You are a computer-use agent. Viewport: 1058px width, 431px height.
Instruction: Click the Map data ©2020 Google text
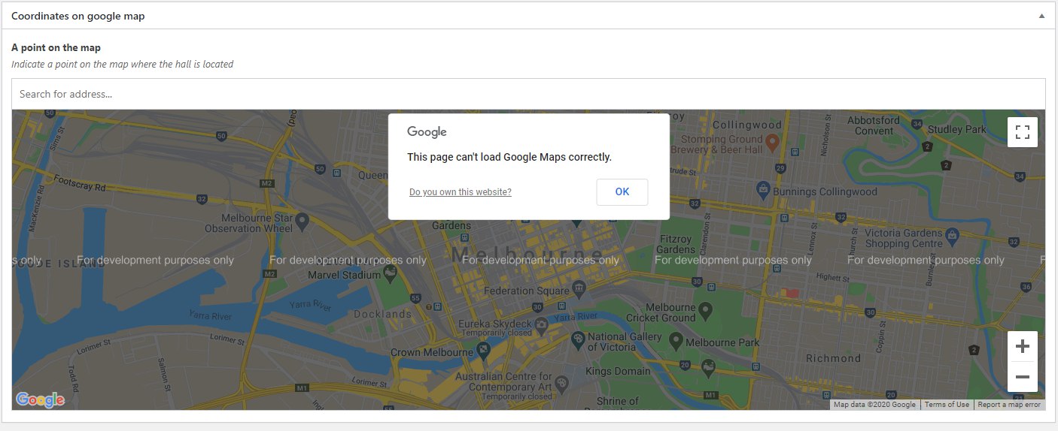874,405
